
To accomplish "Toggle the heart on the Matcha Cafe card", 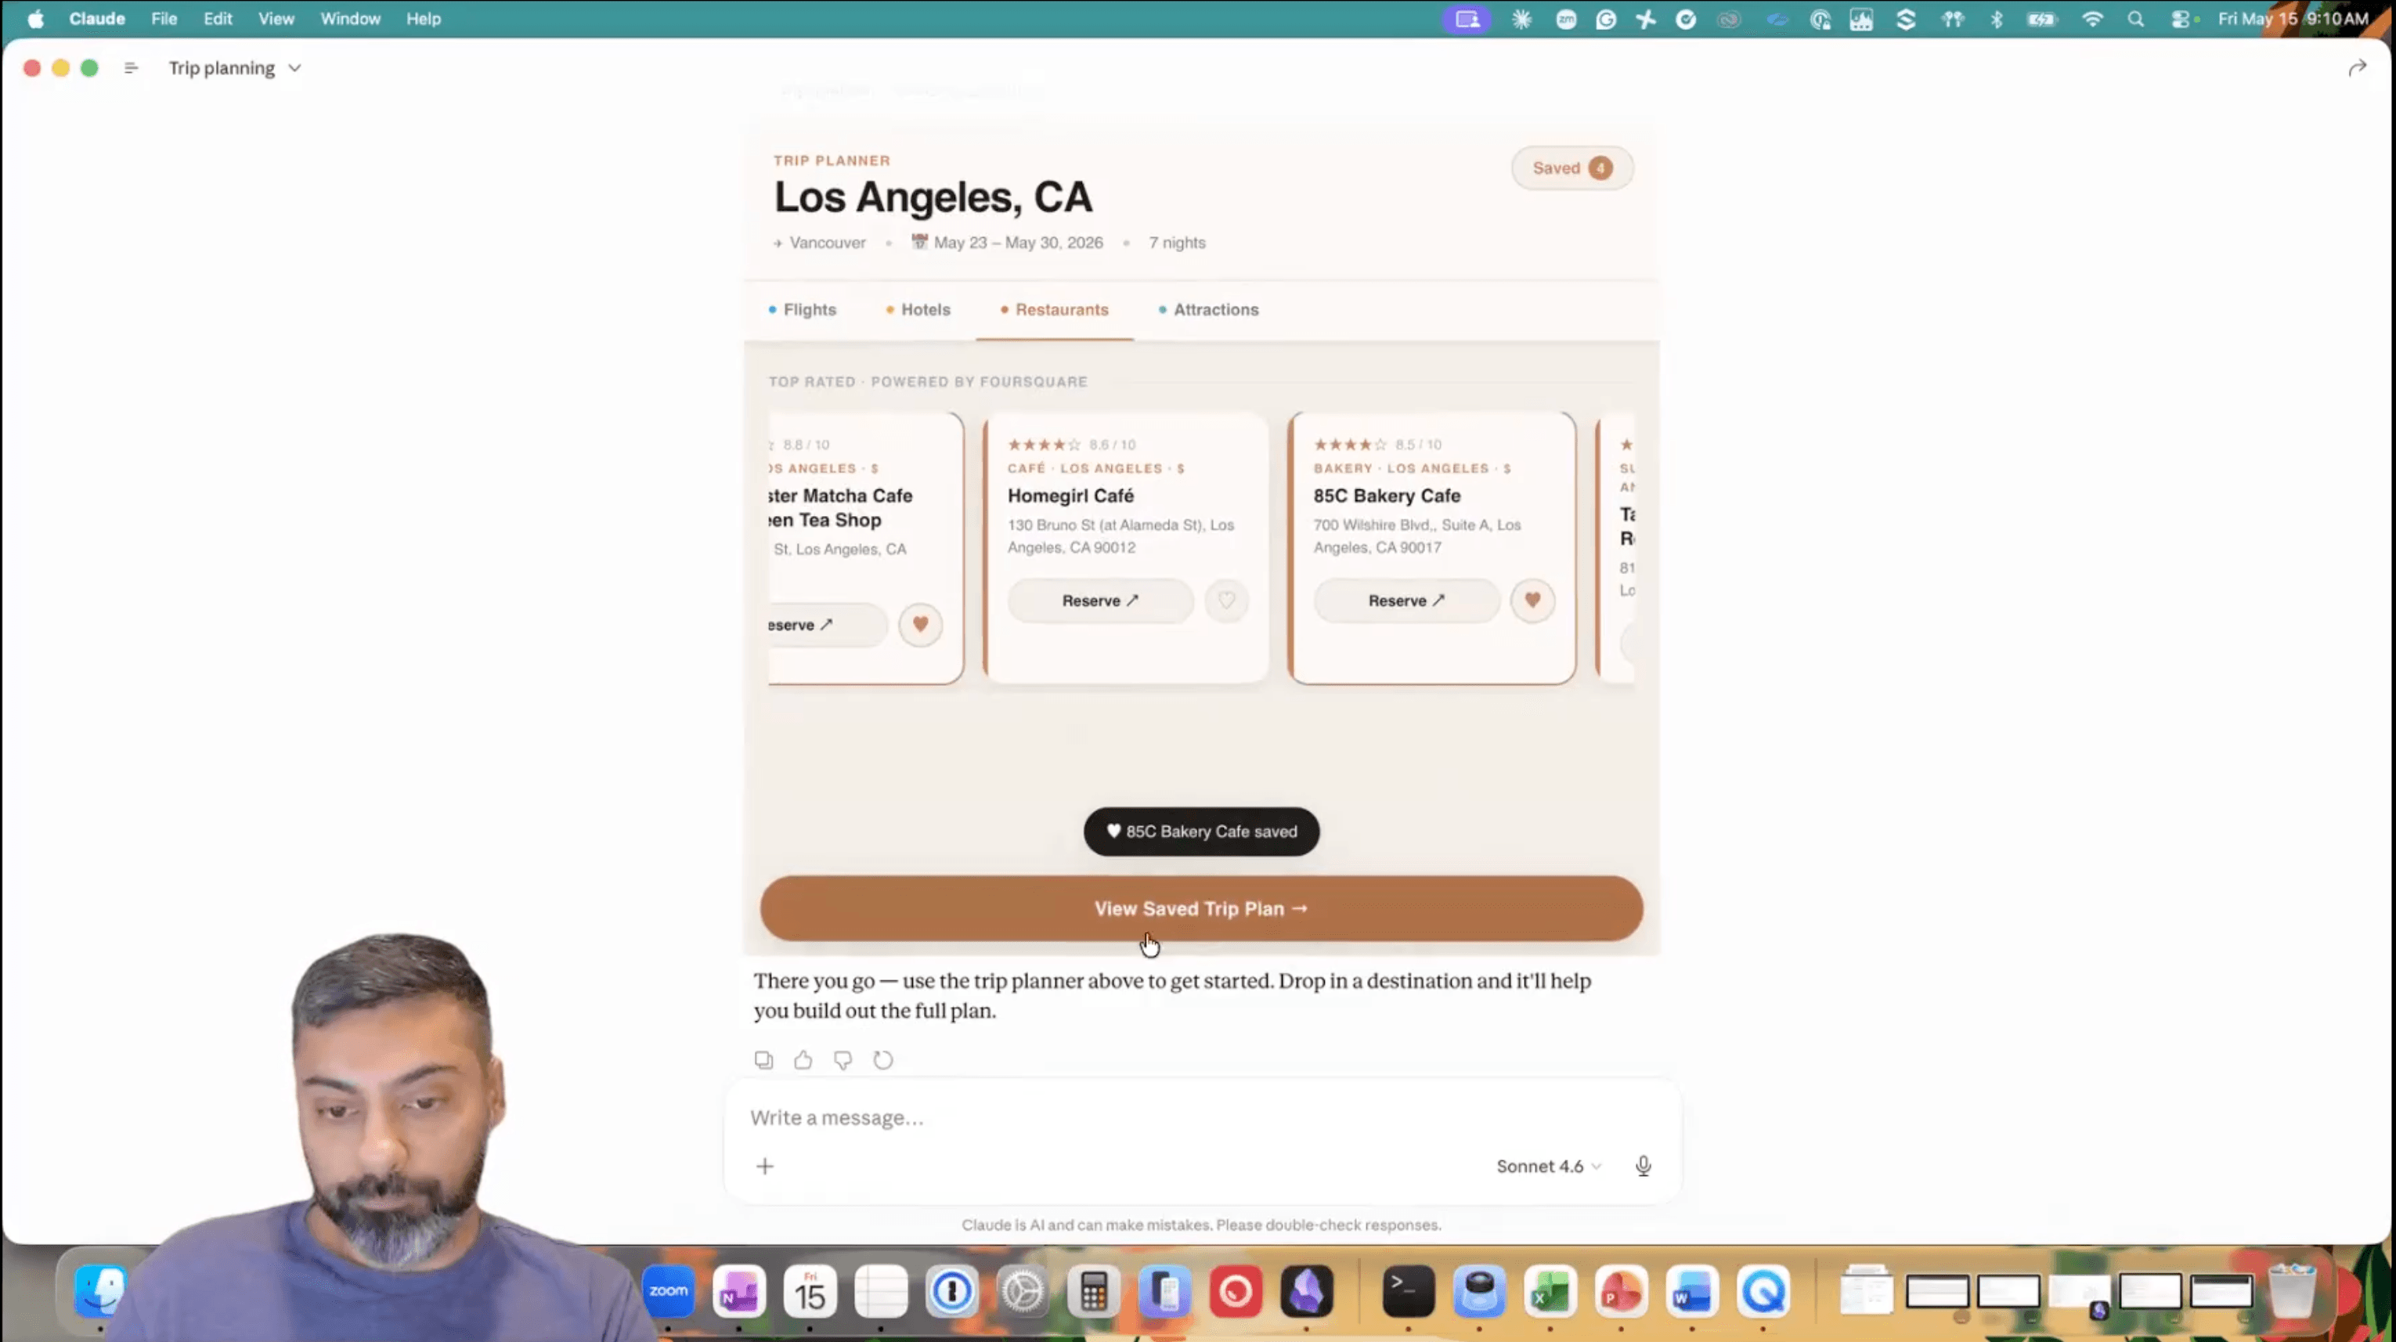I will click(x=920, y=625).
